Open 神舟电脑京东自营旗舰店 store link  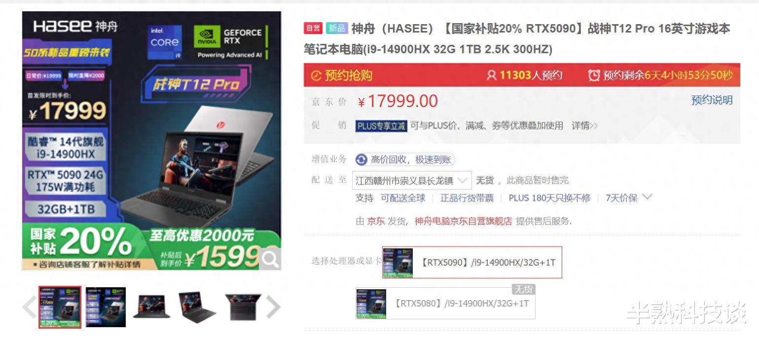tap(463, 221)
